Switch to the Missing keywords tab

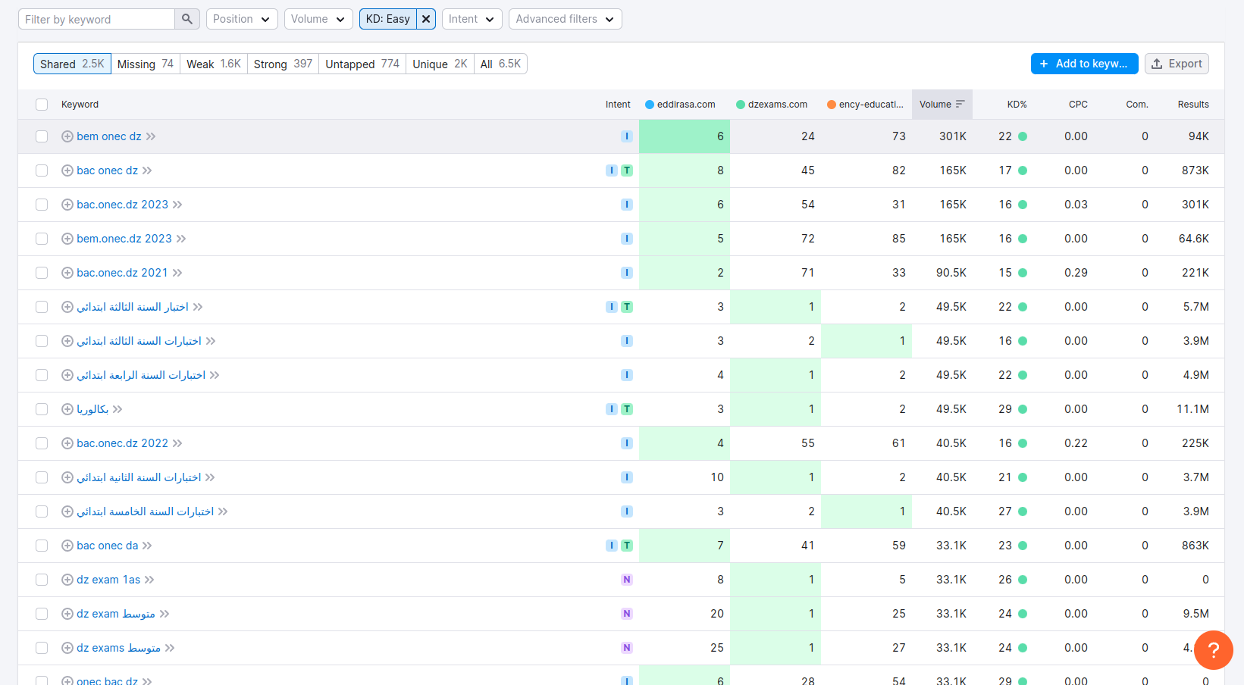click(x=146, y=64)
